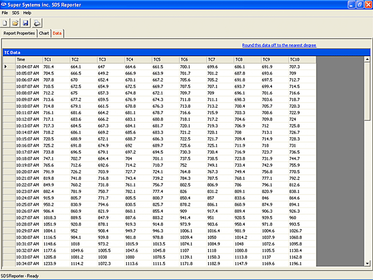Click TC10 value 960
The image size is (373, 280).
click(293, 218)
